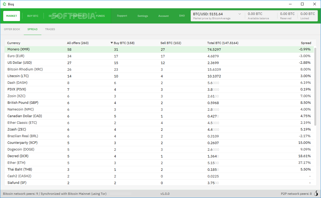The width and height of the screenshot is (321, 198).
Task: Select the US Dollar (USD) row
Action: 159,63
